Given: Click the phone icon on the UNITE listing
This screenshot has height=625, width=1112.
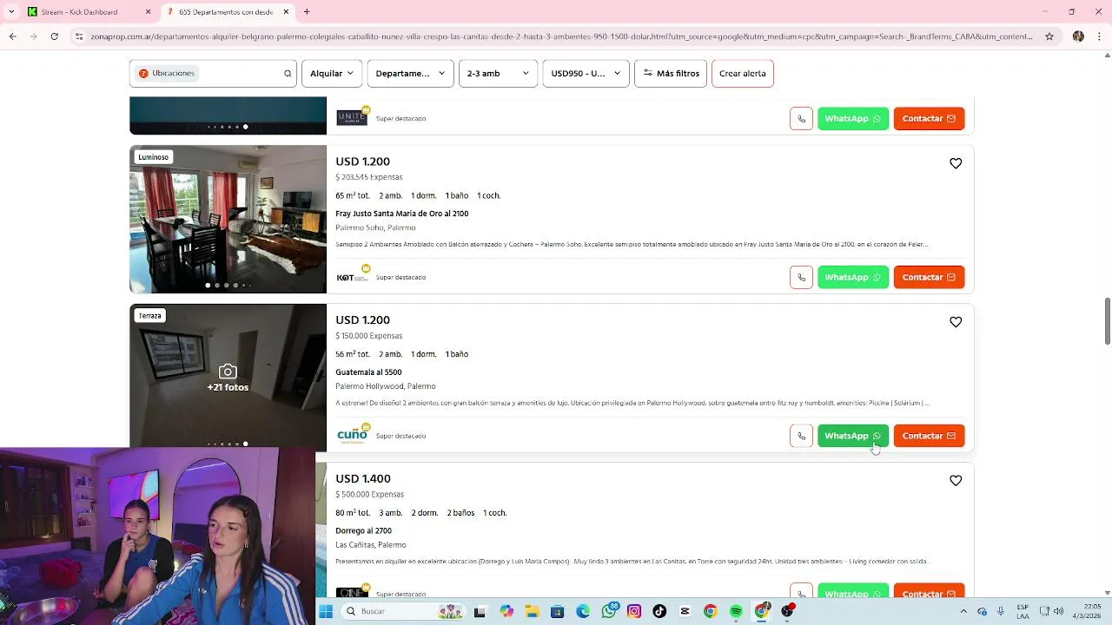Looking at the screenshot, I should 801,118.
